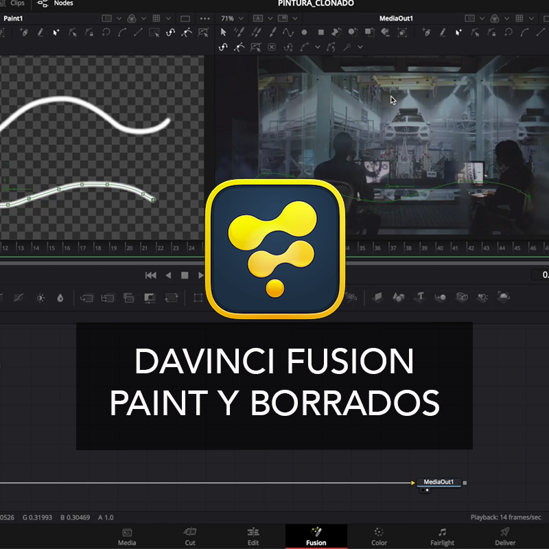Open Paint1 viewer grid options dropdown arrow
The image size is (549, 549).
click(168, 19)
